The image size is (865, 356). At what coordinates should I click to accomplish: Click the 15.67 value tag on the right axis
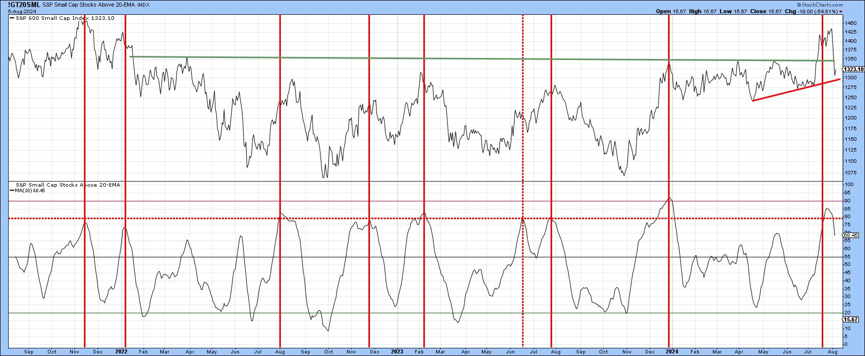point(851,319)
